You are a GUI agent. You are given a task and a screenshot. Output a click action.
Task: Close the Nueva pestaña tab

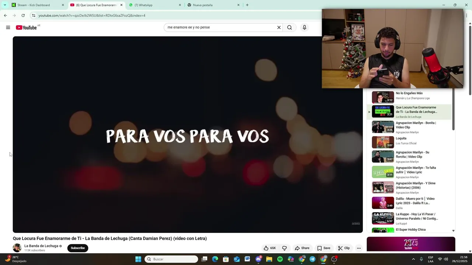[x=238, y=5]
